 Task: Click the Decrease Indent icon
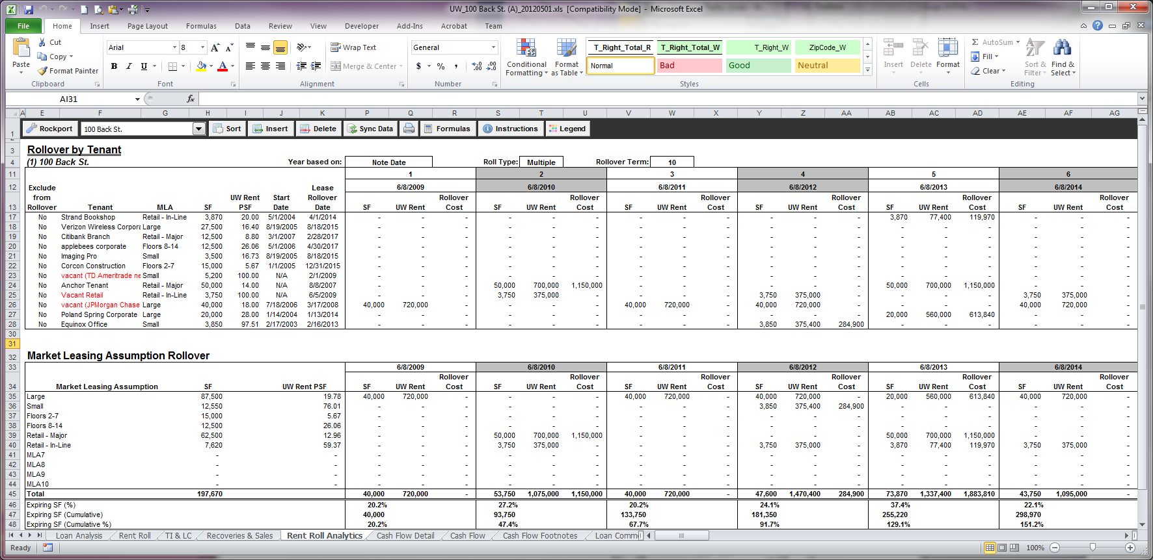(301, 66)
